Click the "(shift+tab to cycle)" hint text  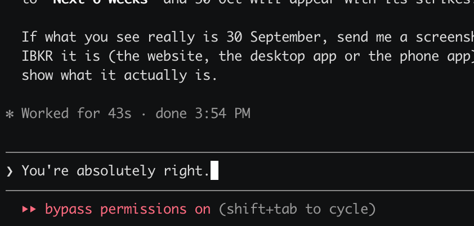pyautogui.click(x=297, y=209)
